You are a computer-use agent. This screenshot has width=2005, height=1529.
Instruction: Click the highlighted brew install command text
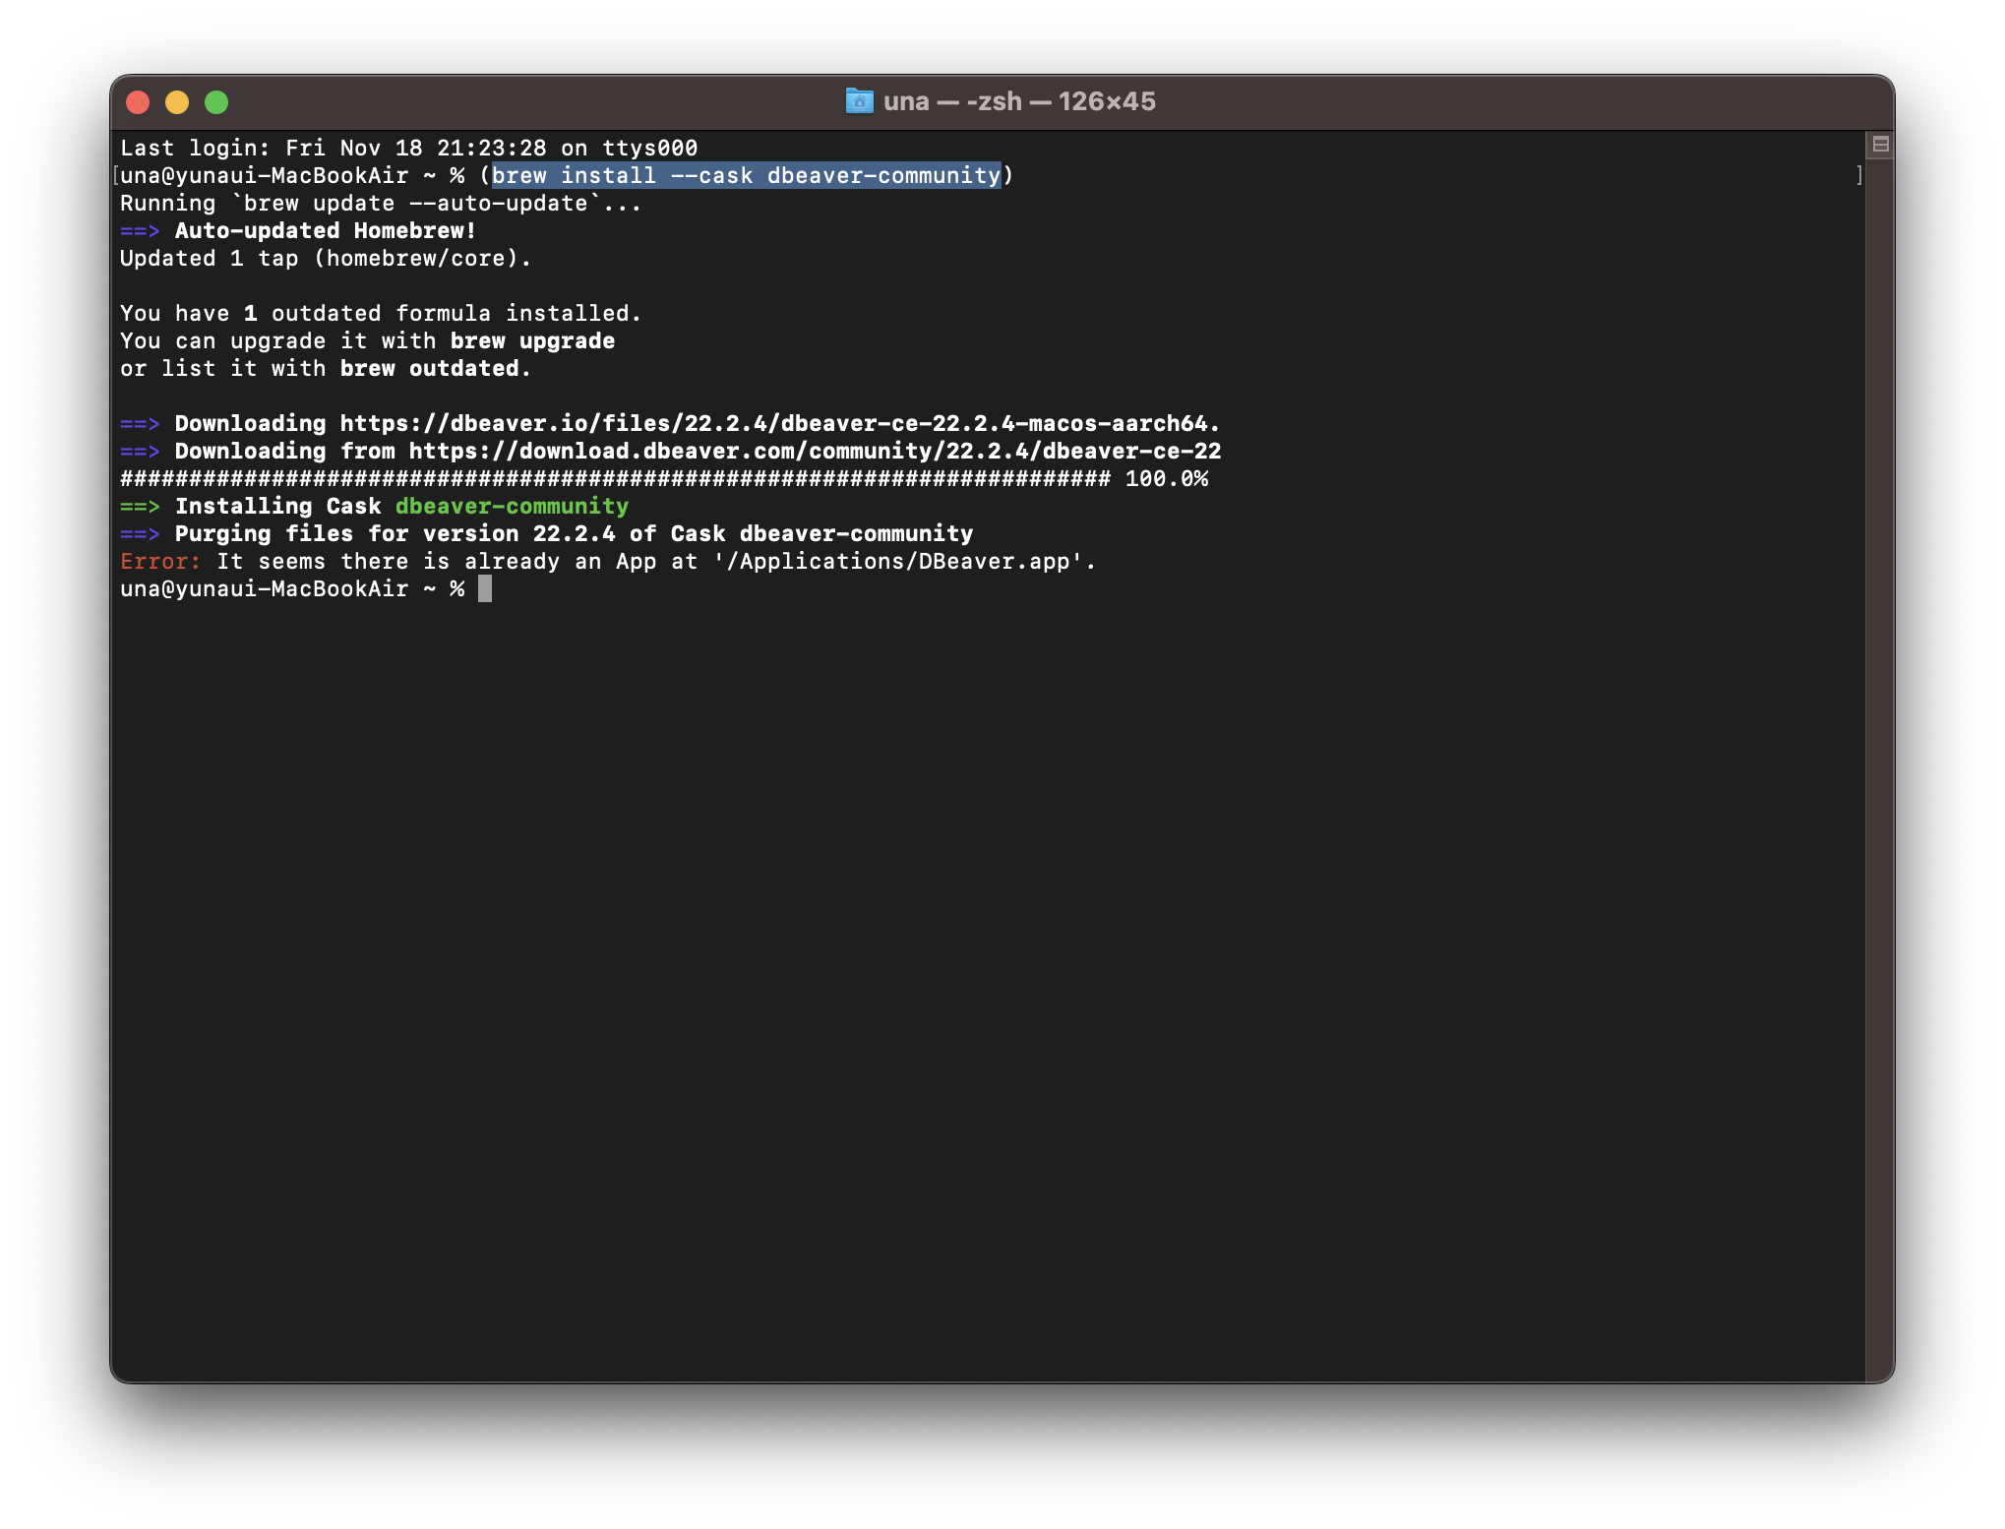pos(746,176)
